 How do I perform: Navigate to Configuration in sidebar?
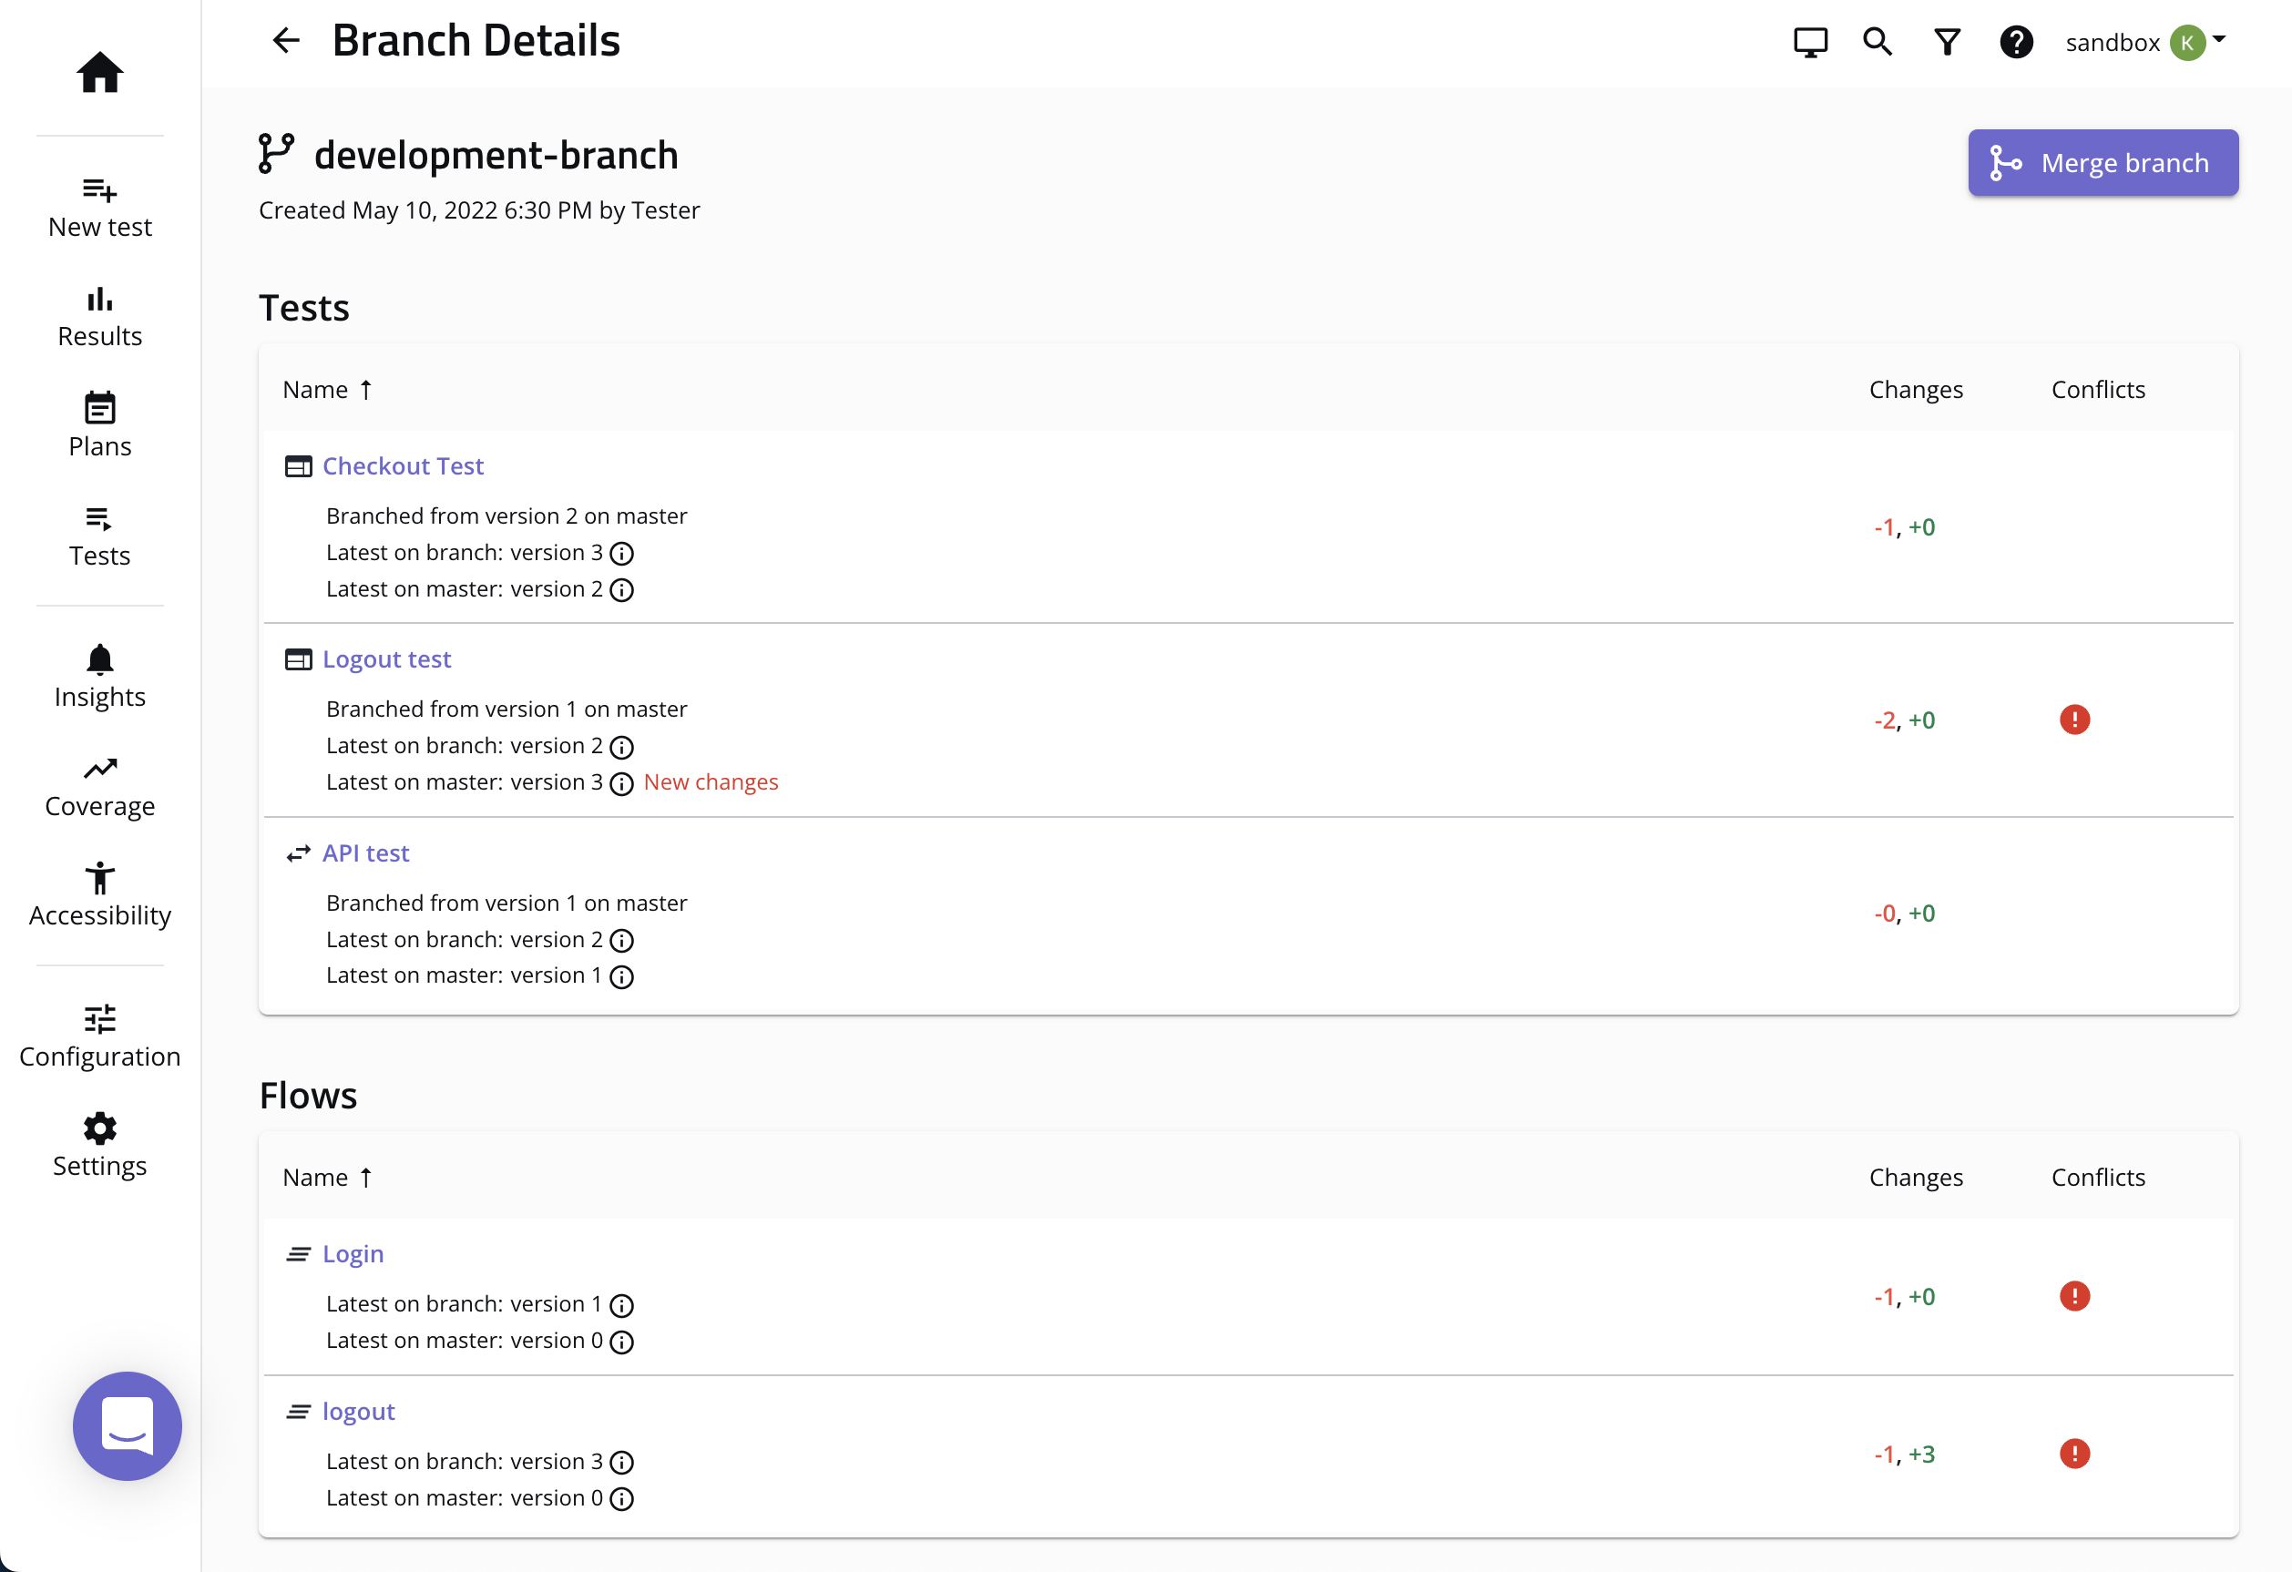[x=99, y=1036]
